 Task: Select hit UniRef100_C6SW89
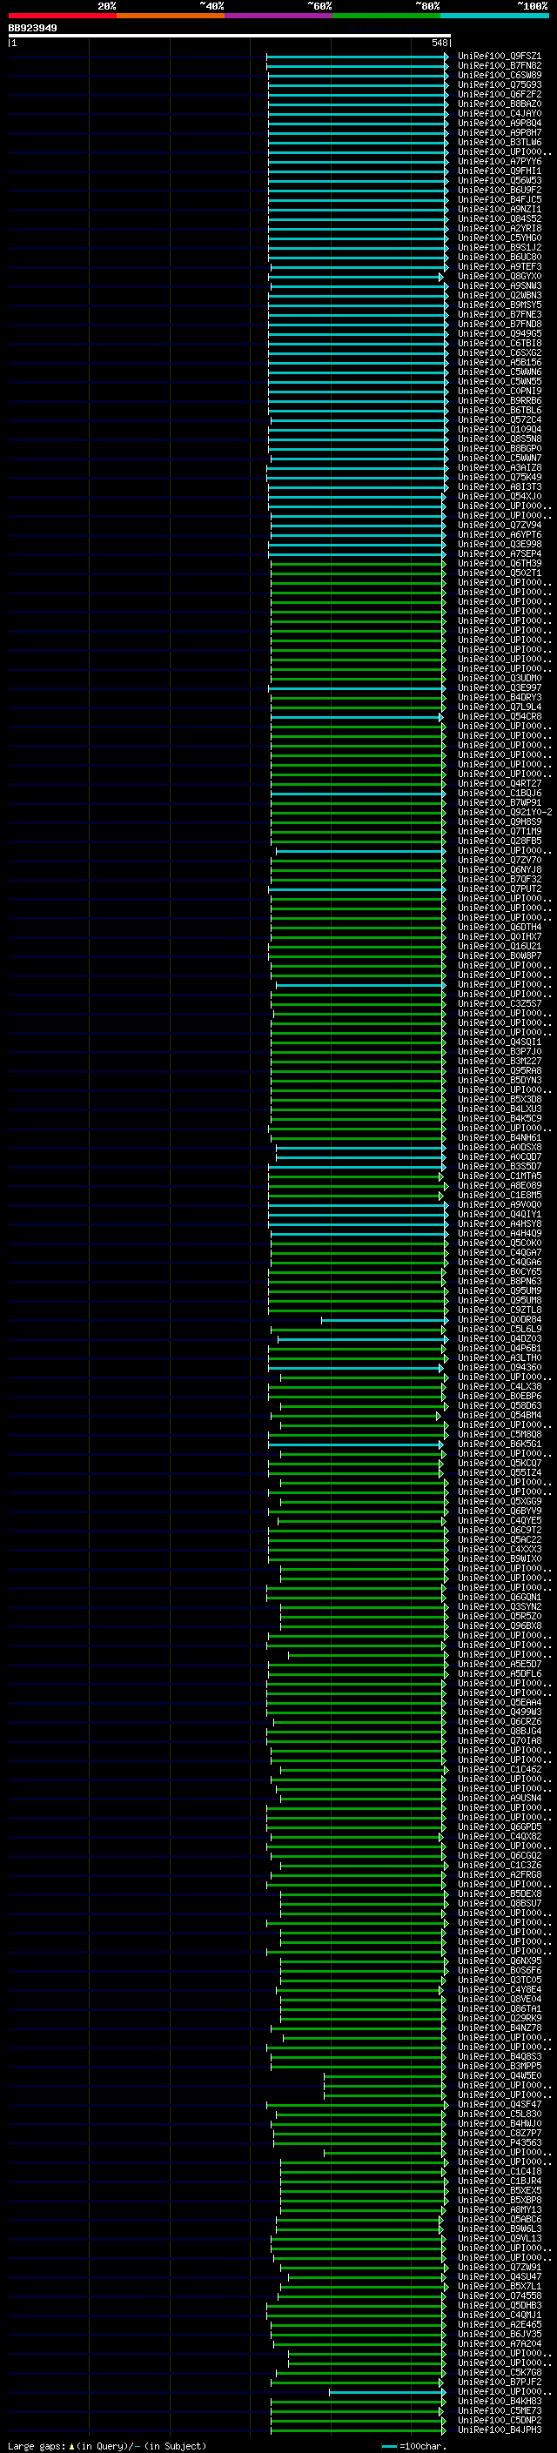(x=499, y=75)
